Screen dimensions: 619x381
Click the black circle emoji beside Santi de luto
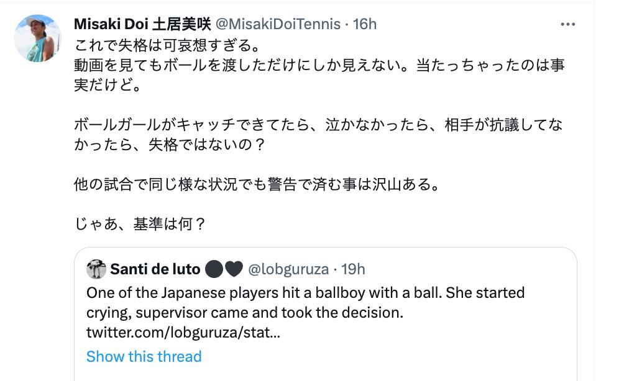[214, 269]
